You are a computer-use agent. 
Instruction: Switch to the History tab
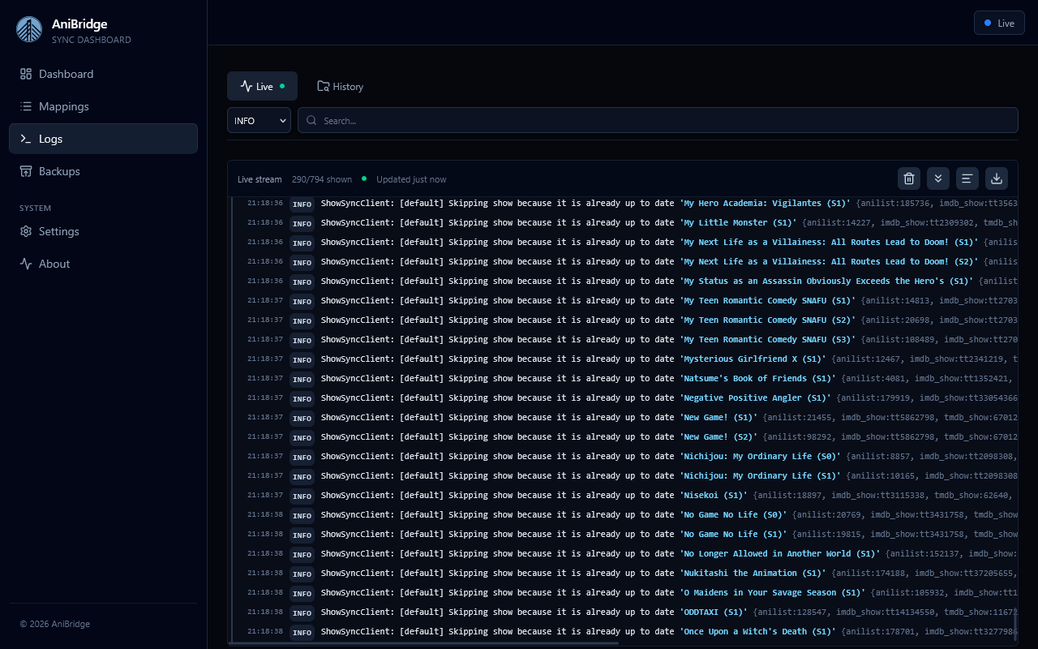[x=341, y=86]
